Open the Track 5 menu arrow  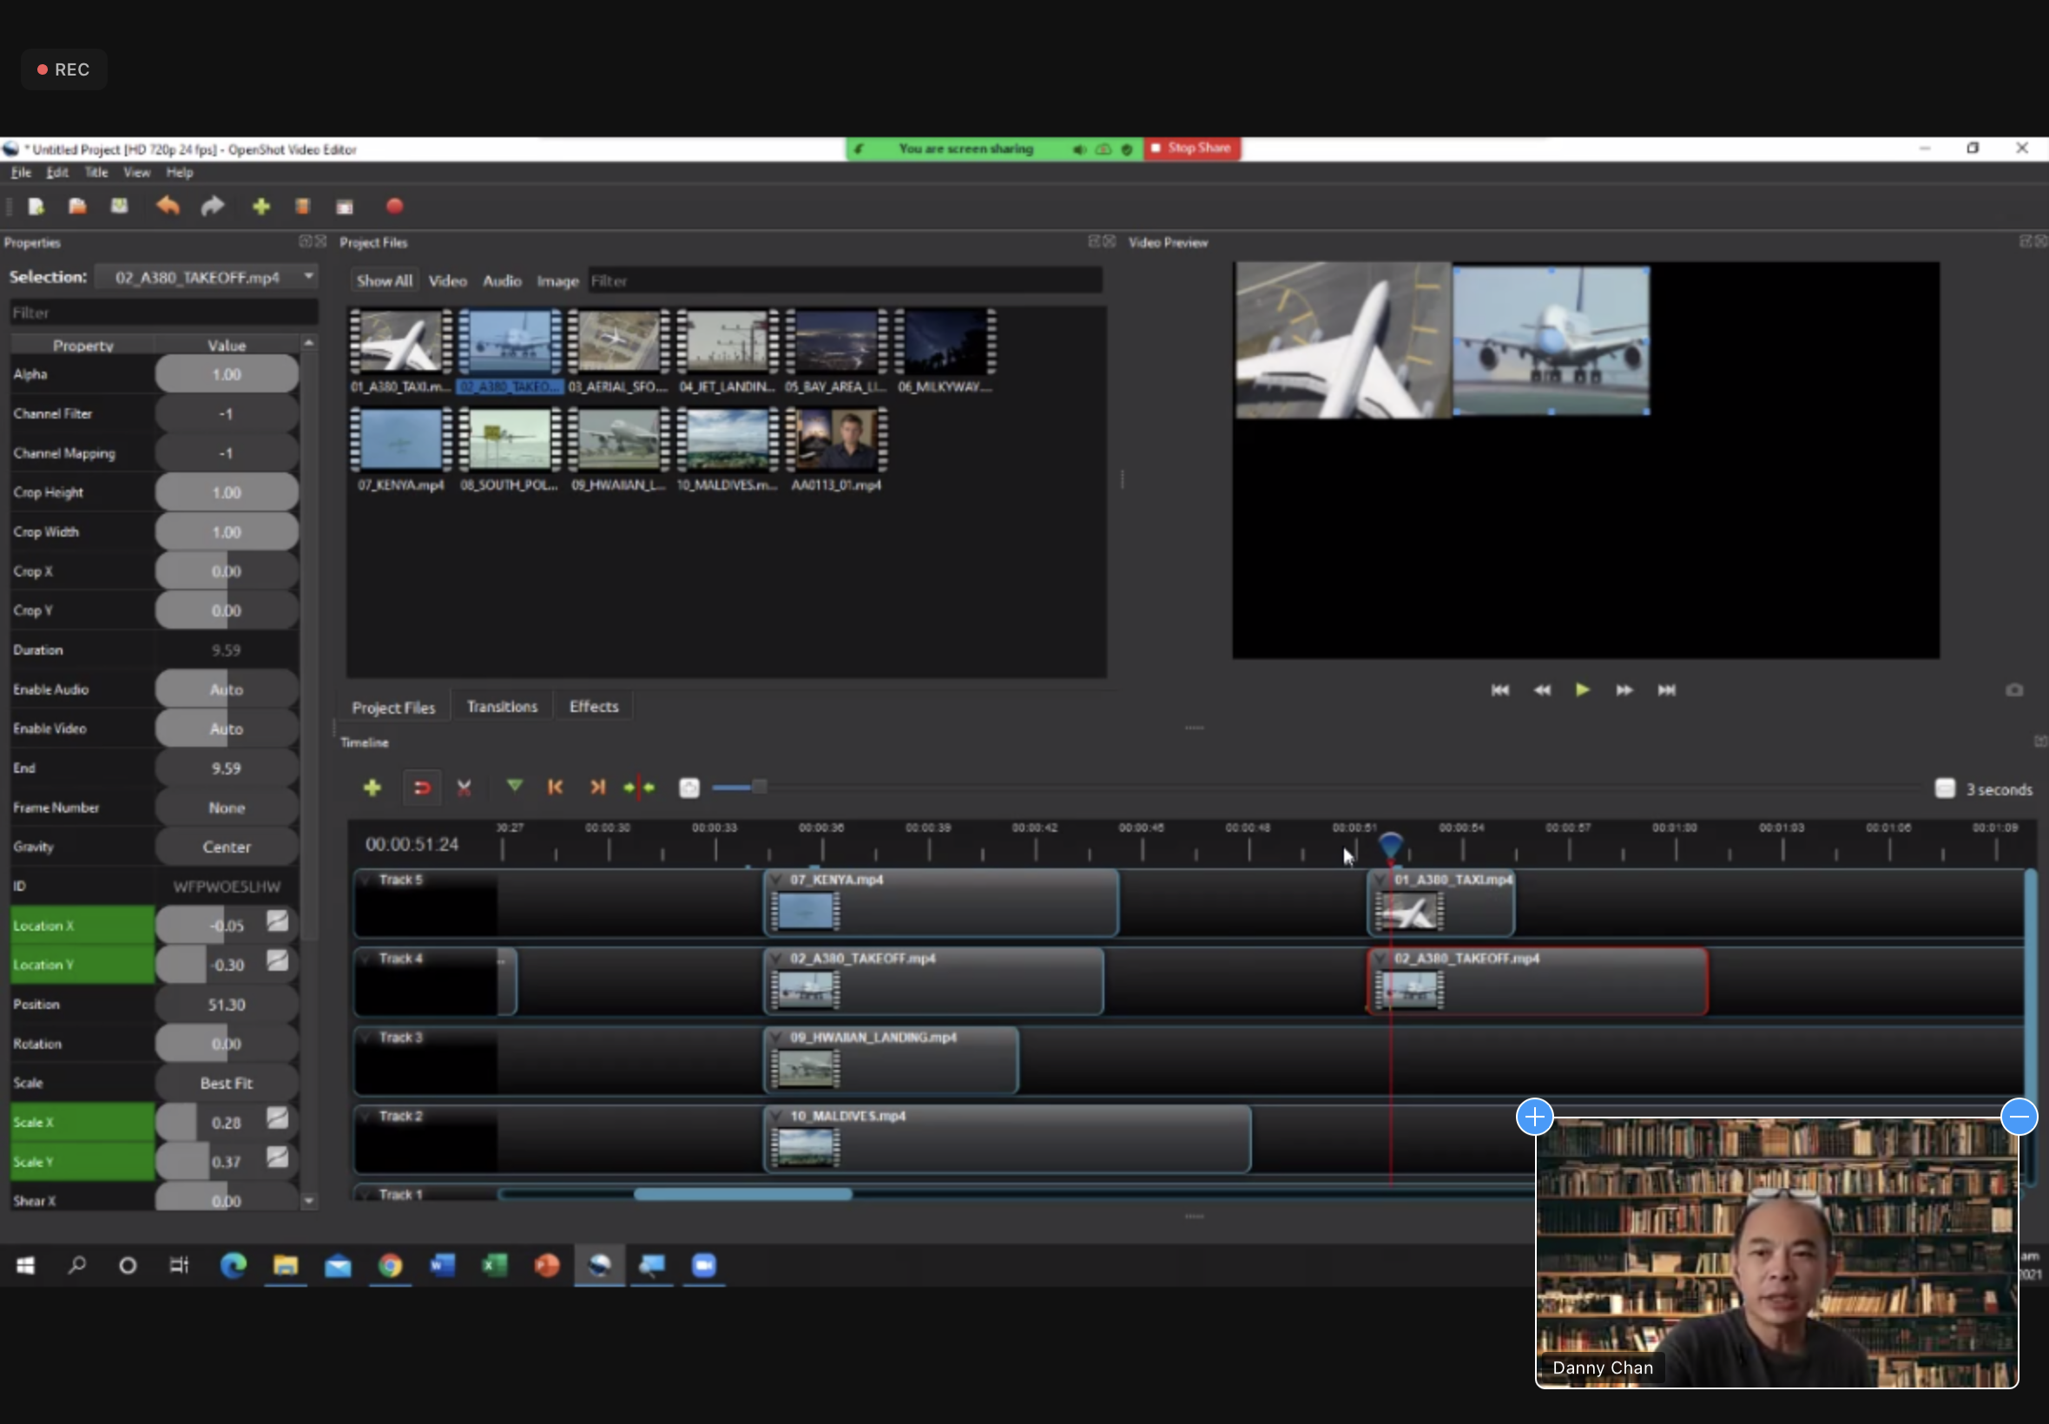coord(366,880)
